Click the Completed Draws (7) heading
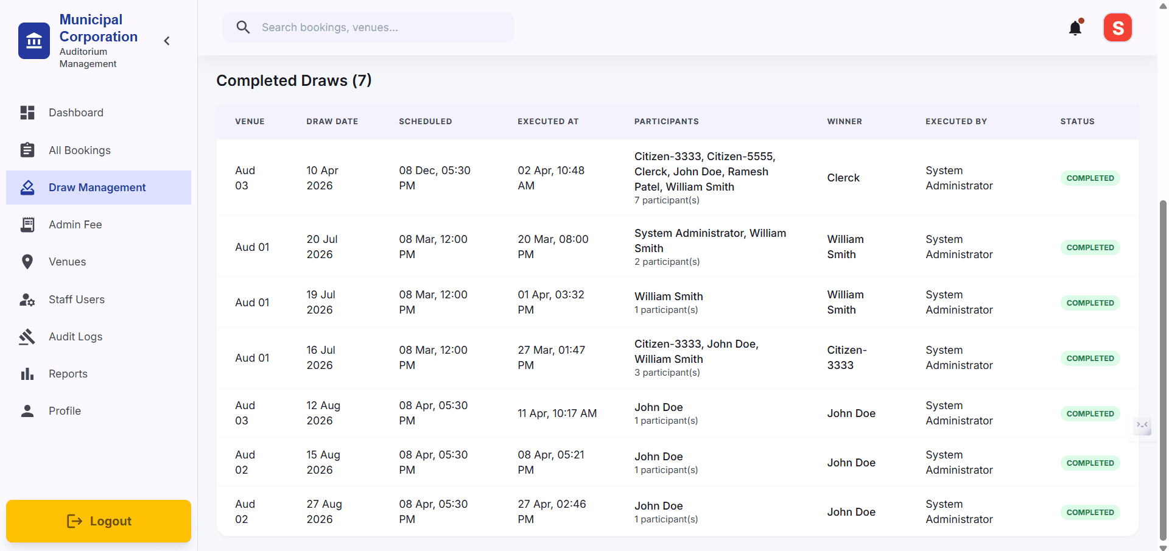1169x551 pixels. pos(294,80)
